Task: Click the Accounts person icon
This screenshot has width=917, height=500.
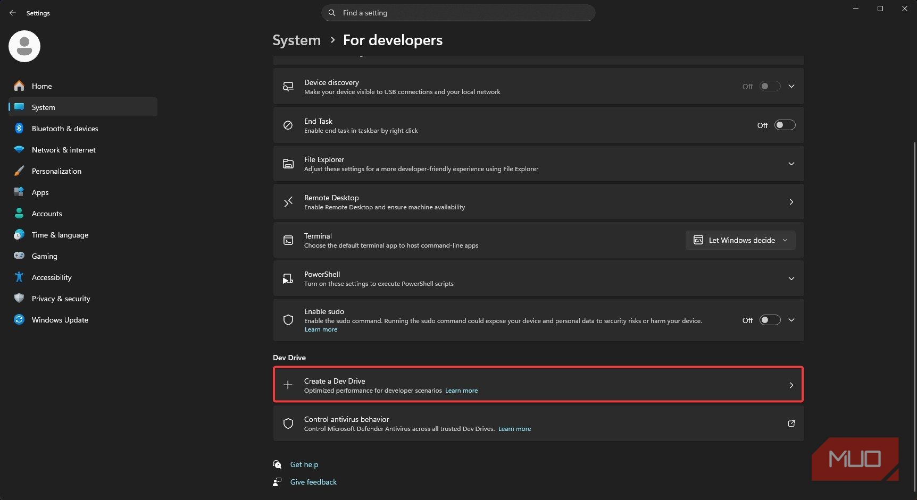Action: pos(19,213)
